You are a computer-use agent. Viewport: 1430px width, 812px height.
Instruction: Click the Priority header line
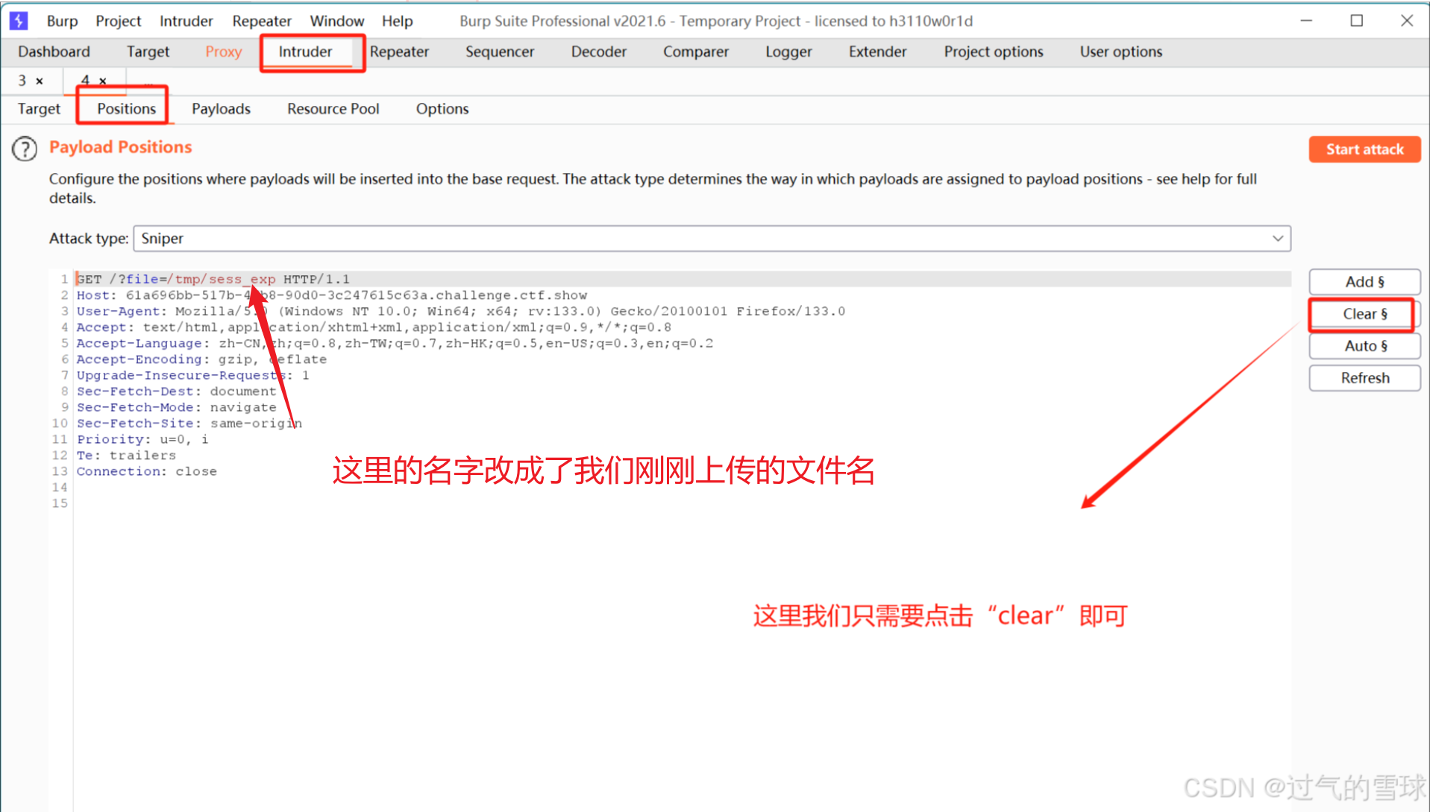pos(142,439)
